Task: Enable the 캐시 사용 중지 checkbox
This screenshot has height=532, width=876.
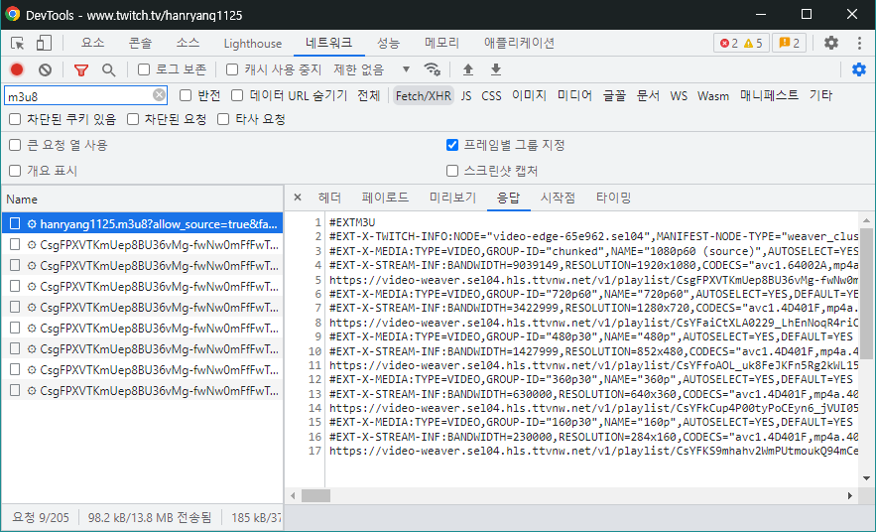Action: tap(232, 69)
